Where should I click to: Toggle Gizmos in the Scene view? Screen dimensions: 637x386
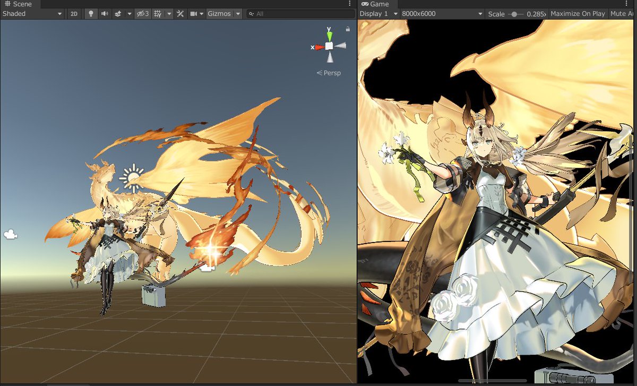219,14
